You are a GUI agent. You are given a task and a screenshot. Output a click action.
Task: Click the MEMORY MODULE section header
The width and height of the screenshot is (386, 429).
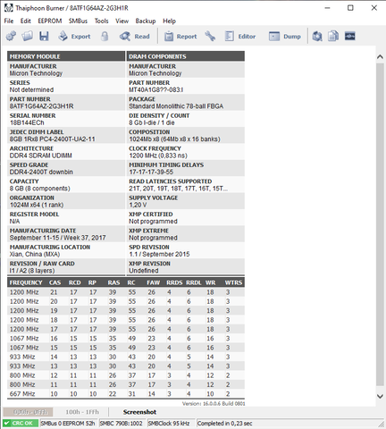tap(66, 56)
